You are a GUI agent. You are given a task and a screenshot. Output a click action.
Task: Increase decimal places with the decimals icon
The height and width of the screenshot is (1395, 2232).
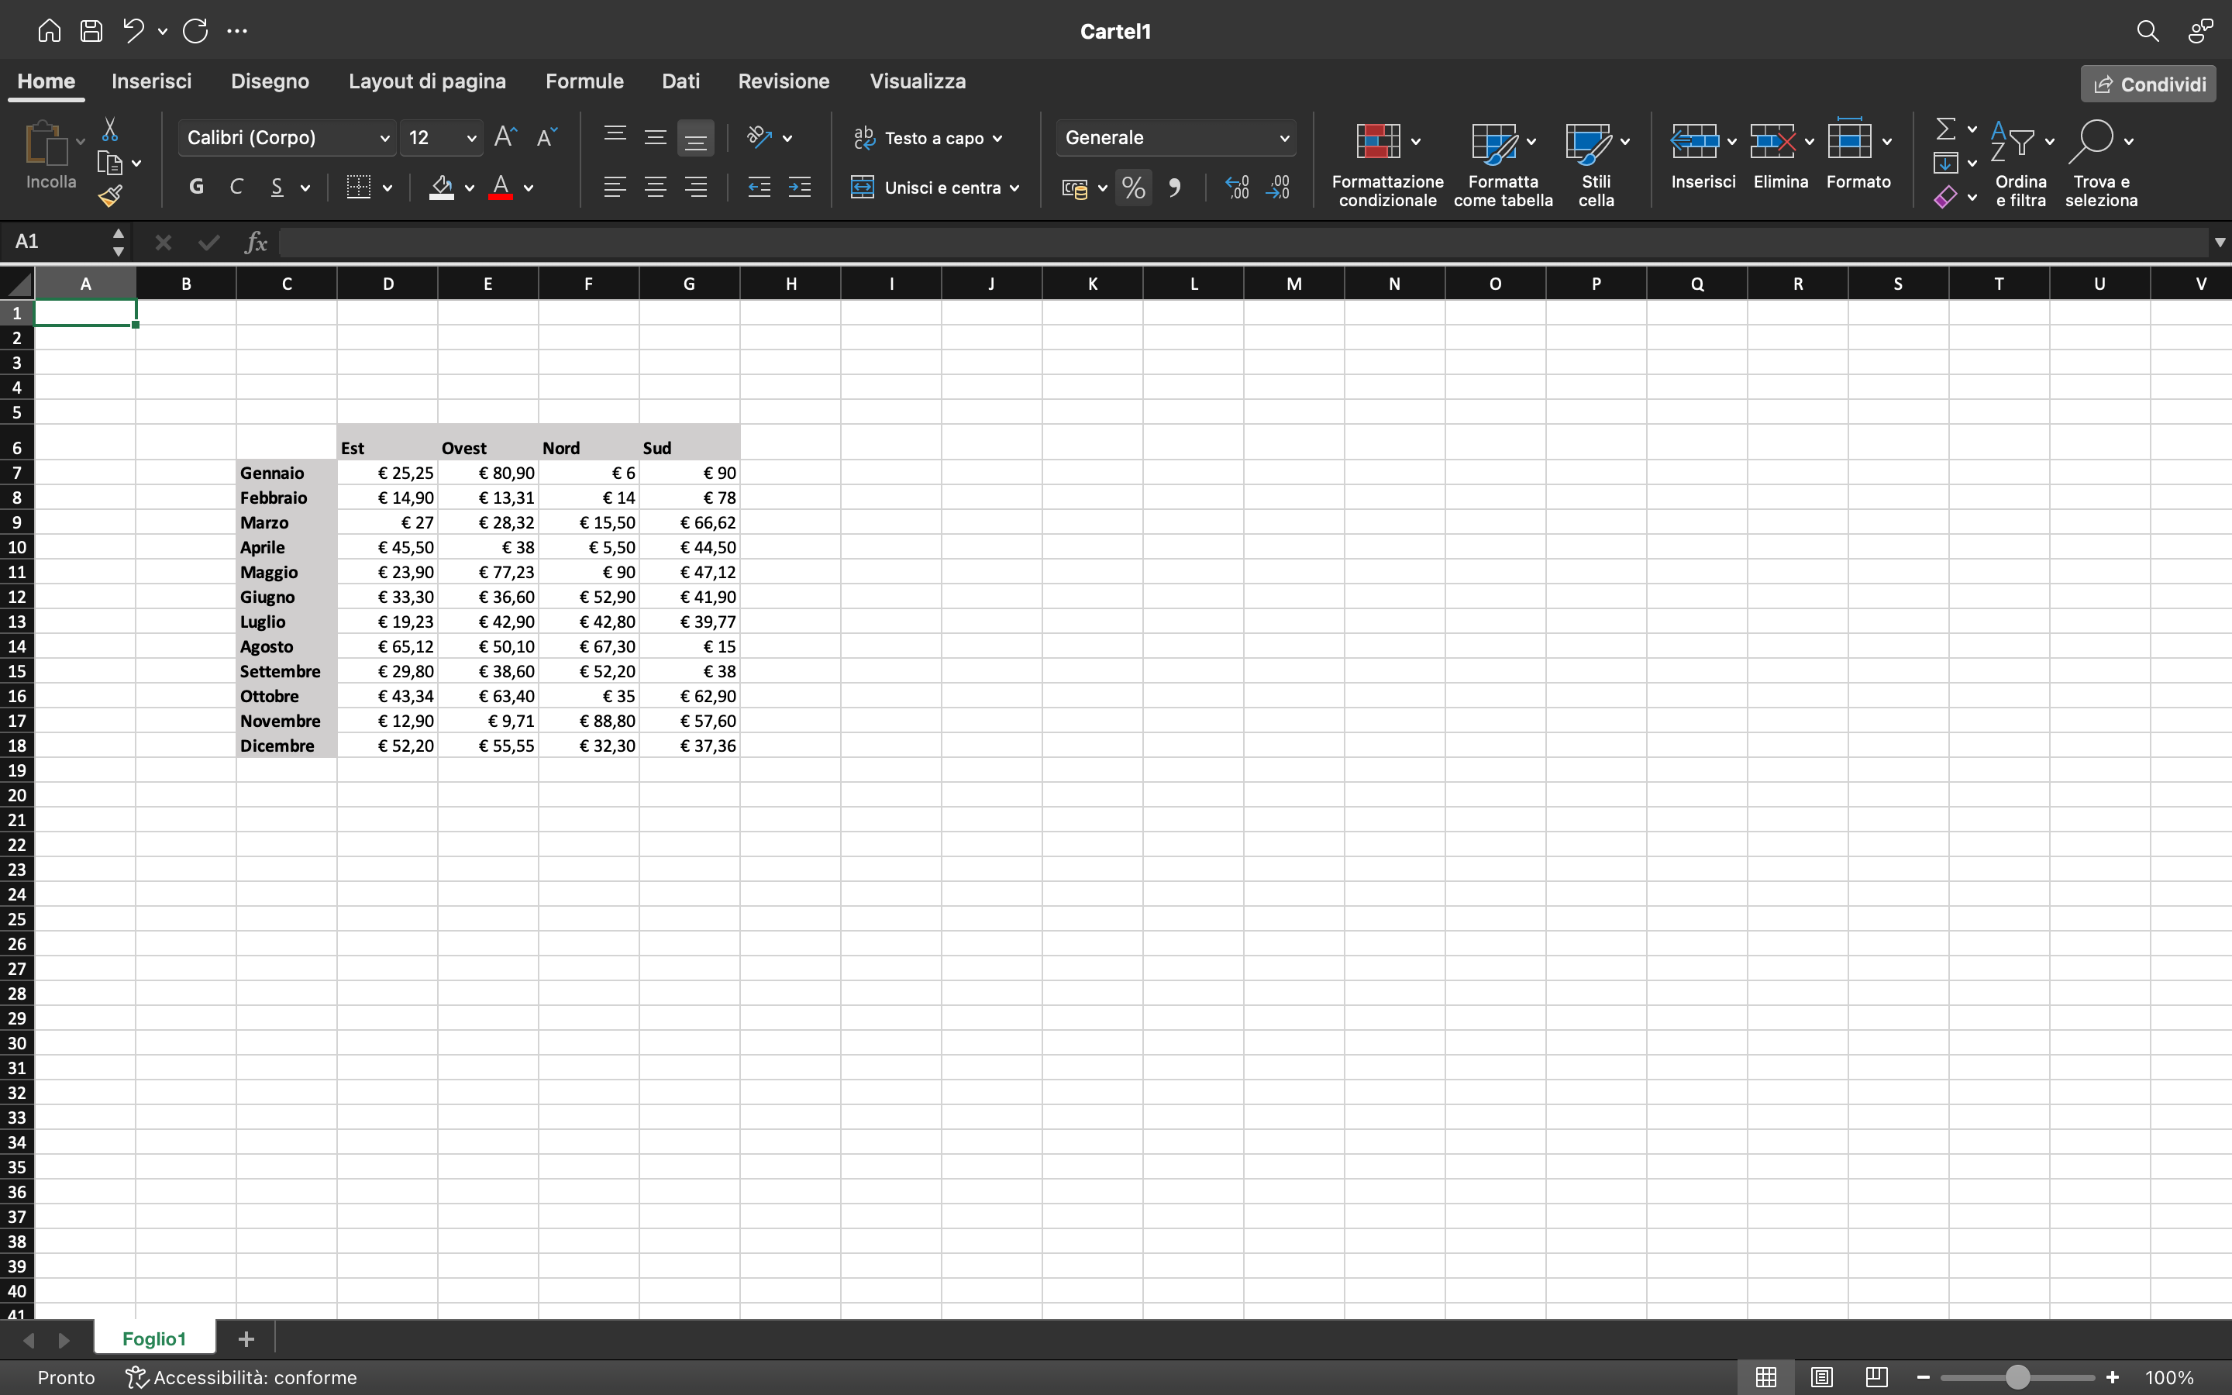(x=1237, y=188)
